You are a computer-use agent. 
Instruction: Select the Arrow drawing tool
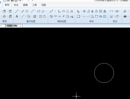pos(63,16)
